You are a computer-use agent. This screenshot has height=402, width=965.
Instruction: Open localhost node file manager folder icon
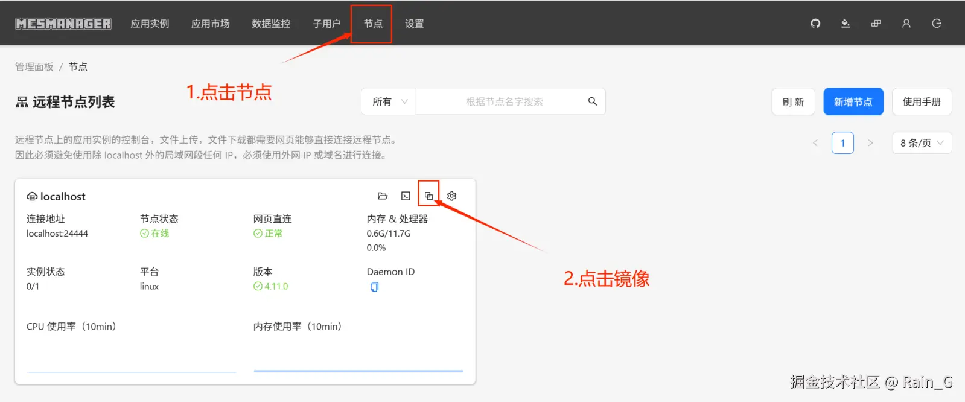pyautogui.click(x=383, y=196)
